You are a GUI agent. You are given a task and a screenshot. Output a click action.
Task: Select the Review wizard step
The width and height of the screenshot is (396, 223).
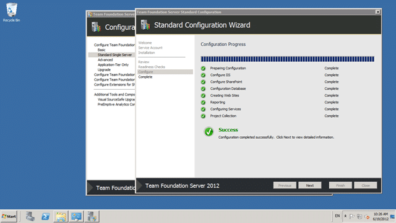tap(144, 62)
